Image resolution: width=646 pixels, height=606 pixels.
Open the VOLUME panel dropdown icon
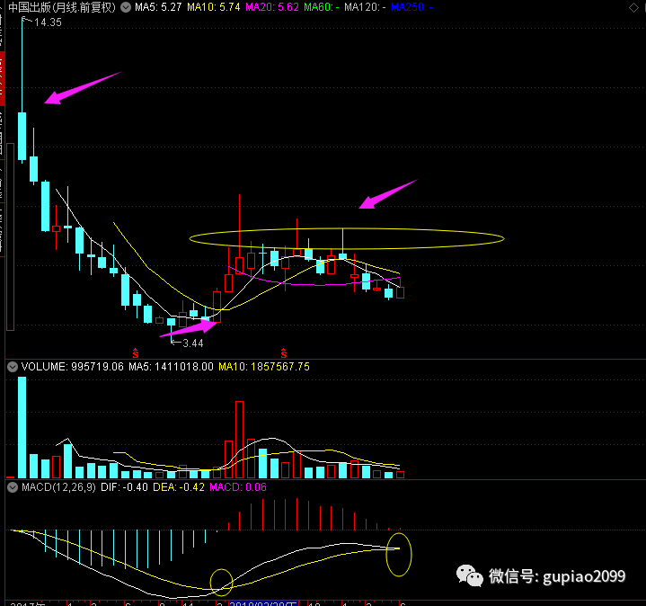tap(13, 367)
